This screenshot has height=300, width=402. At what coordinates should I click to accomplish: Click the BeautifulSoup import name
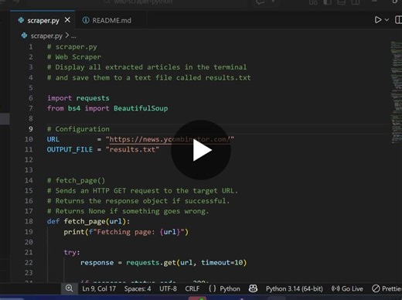(141, 108)
